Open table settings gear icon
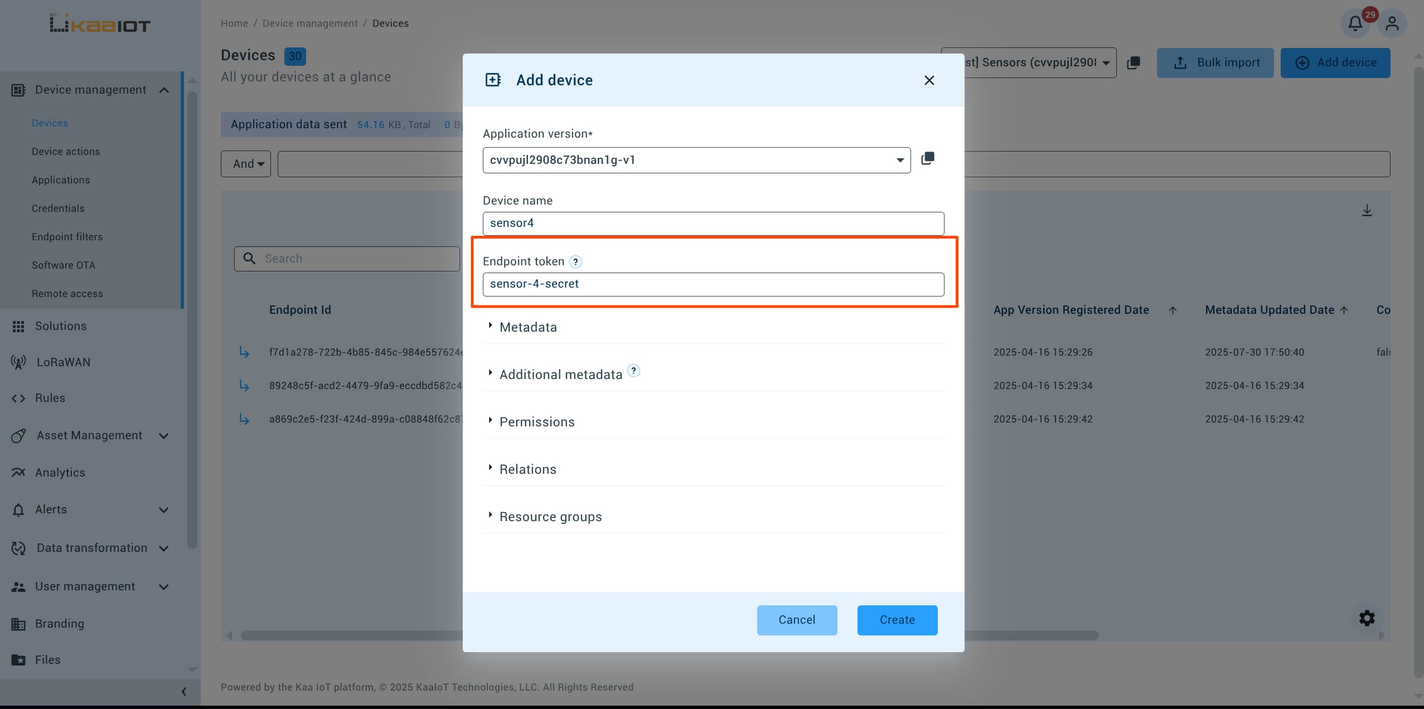 (x=1367, y=618)
